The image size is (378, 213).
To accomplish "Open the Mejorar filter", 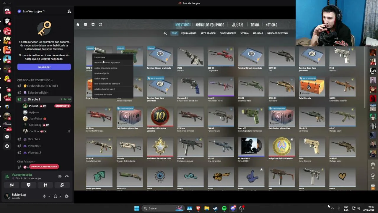I will pos(258,33).
